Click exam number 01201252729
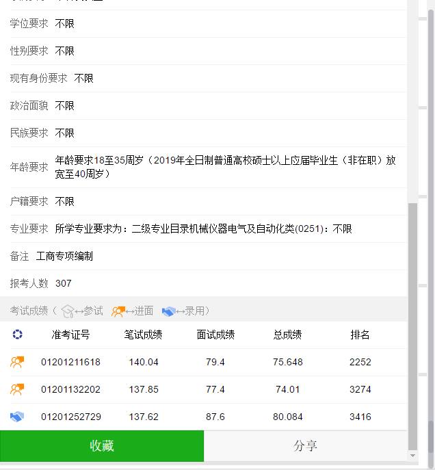 [70, 417]
